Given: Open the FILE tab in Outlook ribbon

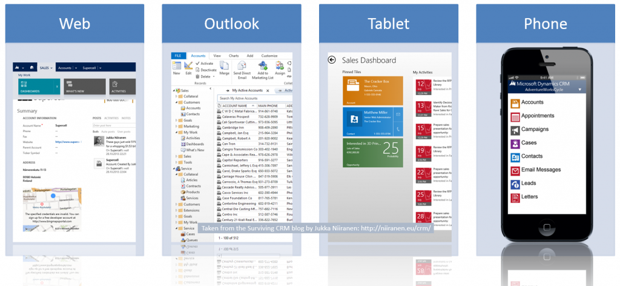Looking at the screenshot, I should click(178, 56).
